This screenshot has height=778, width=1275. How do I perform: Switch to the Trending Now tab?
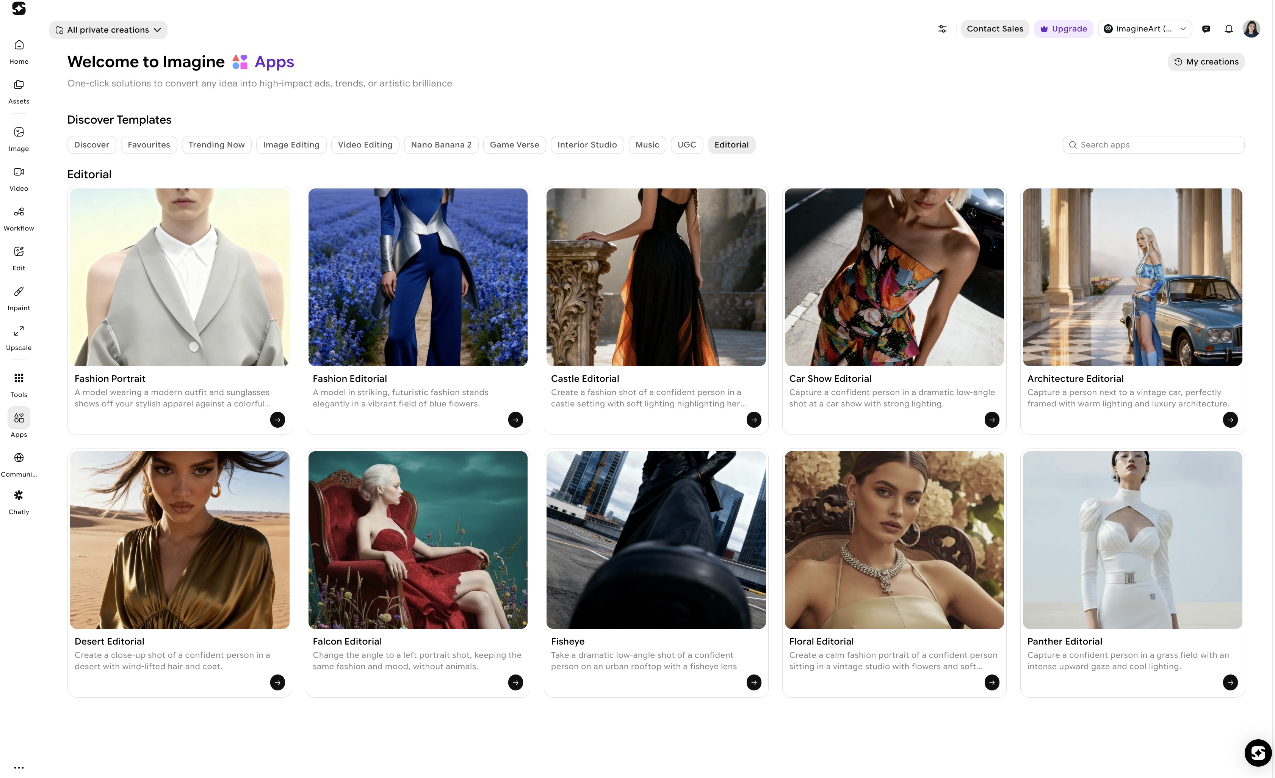tap(216, 145)
